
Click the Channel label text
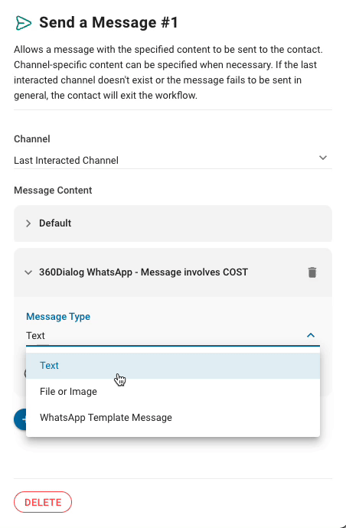[32, 139]
